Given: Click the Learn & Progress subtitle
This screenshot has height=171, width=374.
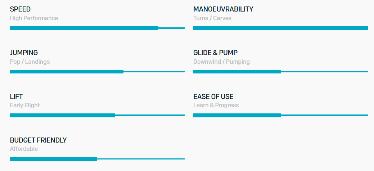Looking at the screenshot, I should [216, 105].
